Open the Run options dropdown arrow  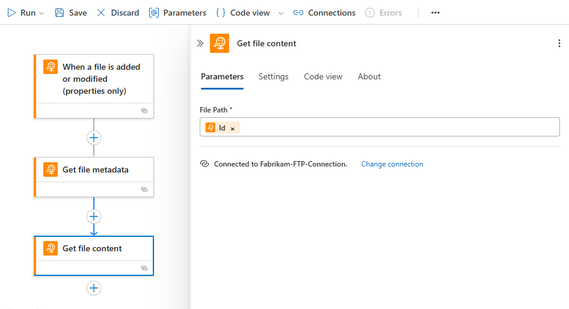pos(42,13)
